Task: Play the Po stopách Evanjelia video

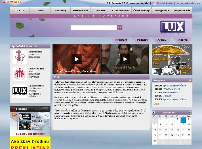Action: (x=76, y=59)
